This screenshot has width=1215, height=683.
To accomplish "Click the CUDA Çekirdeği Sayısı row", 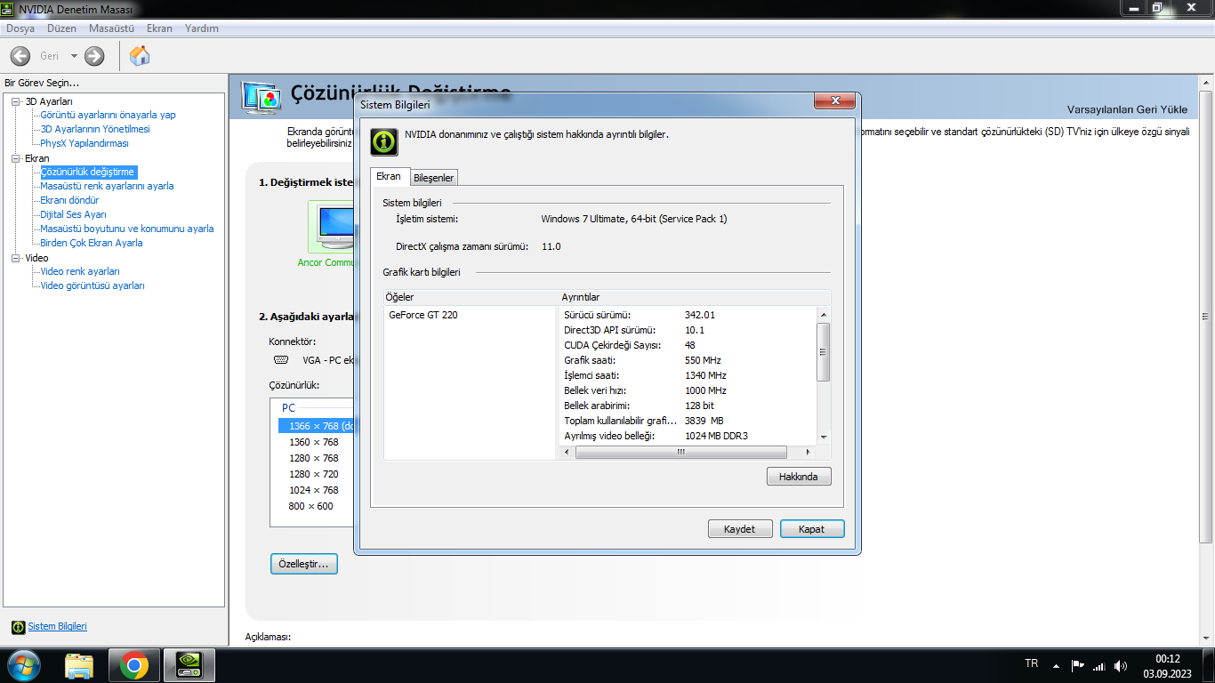I will click(688, 345).
